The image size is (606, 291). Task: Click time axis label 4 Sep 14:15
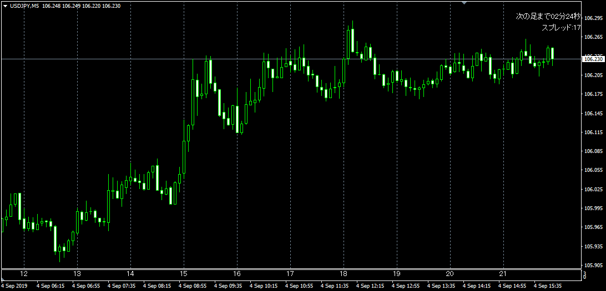tap(477, 287)
